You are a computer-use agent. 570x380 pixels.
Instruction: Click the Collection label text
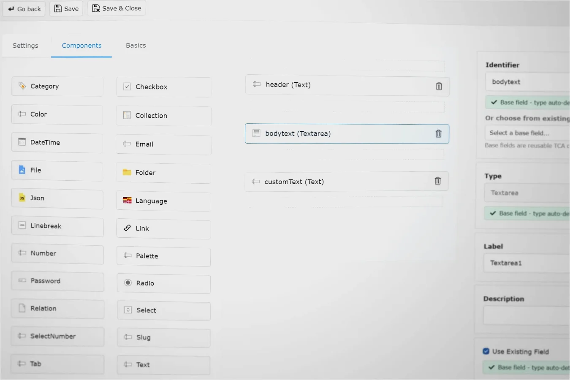pos(151,116)
